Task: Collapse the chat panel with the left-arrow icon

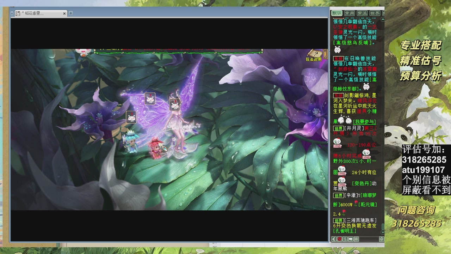Action: 334,239
